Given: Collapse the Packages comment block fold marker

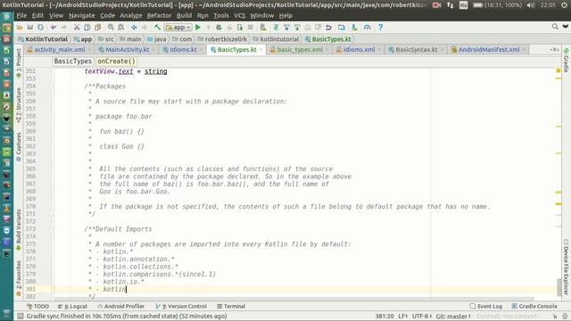Looking at the screenshot, I should [52, 86].
